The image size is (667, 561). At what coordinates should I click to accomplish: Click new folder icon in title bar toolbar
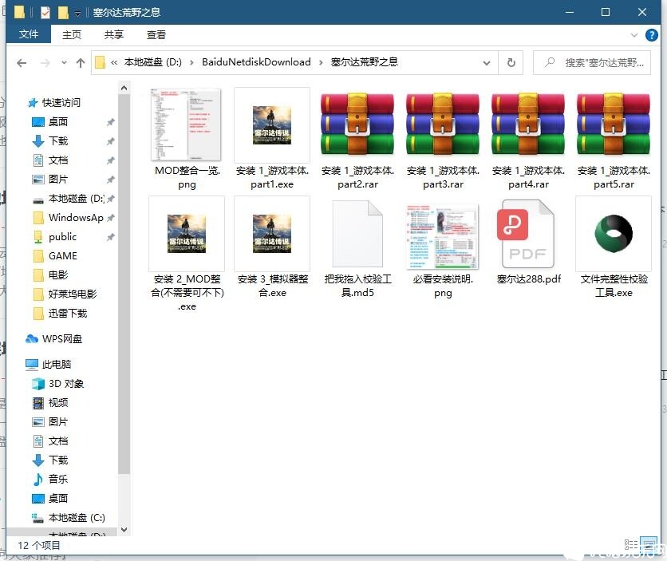(x=62, y=12)
